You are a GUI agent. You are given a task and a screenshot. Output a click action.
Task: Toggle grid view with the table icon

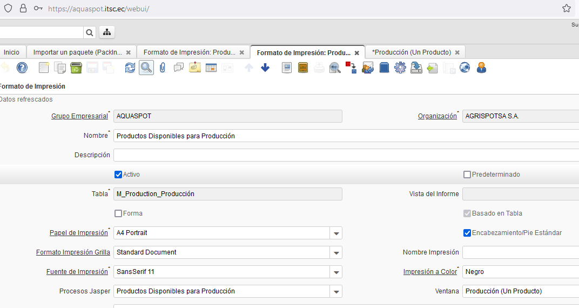(211, 68)
